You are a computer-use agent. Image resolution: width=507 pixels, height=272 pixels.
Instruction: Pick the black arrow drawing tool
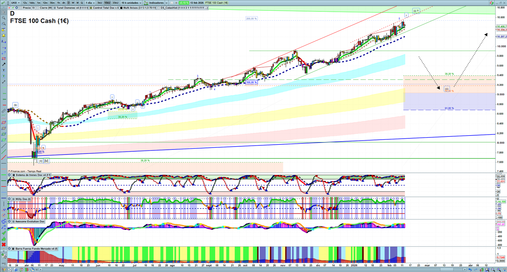coord(4,65)
